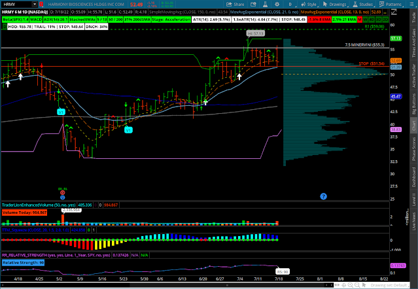Click the Relative Strength: 90 label

(x=23, y=263)
